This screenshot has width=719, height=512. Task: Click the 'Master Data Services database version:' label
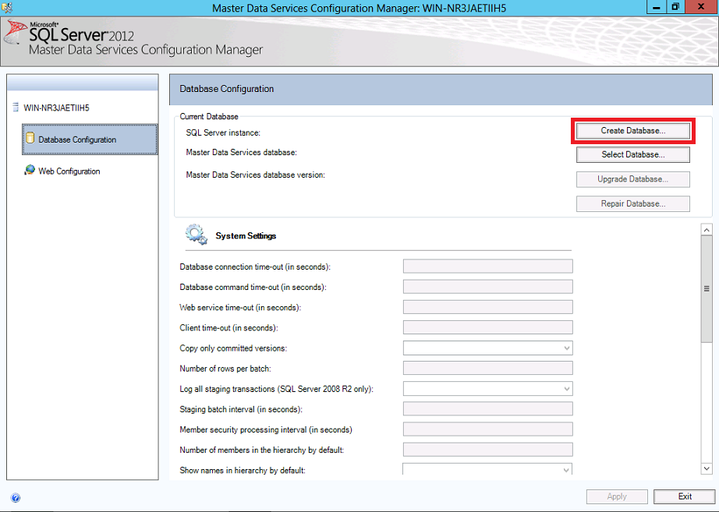256,175
